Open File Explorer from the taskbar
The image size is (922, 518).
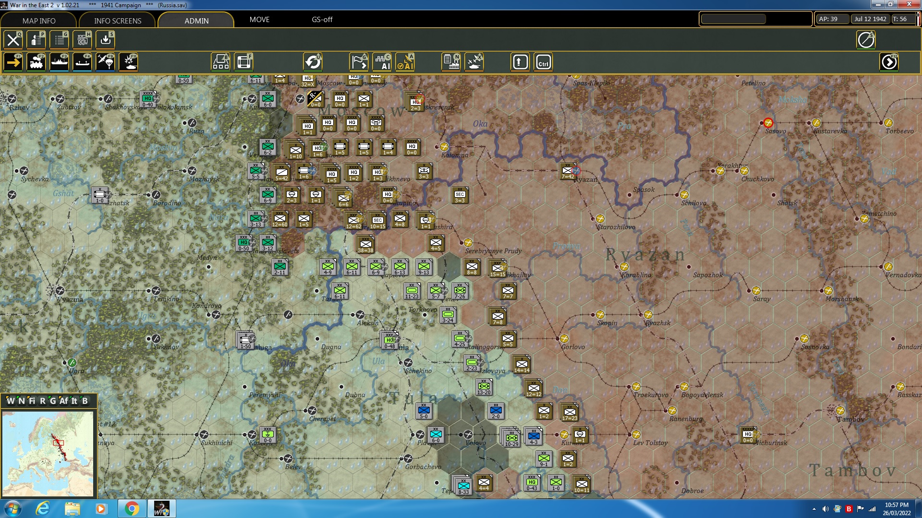[72, 508]
